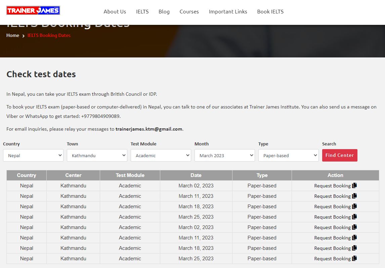Click the copy icon in the last table row
This screenshot has height=268, width=385.
pyautogui.click(x=354, y=258)
